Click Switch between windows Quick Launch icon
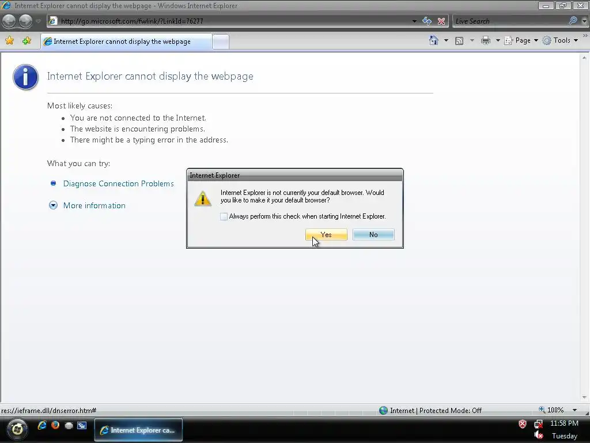The width and height of the screenshot is (590, 443). click(x=82, y=426)
